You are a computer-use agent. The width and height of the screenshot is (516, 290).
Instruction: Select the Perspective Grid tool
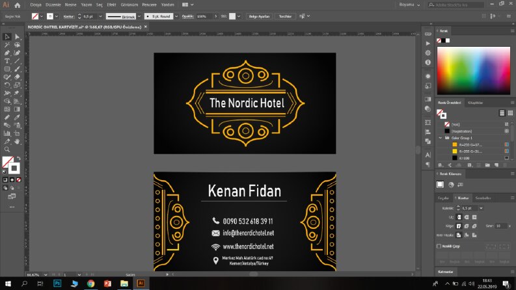(x=17, y=101)
